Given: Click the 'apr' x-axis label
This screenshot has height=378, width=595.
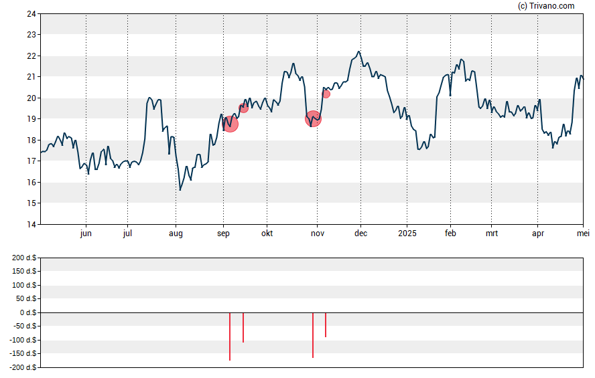Looking at the screenshot, I should pos(537,233).
